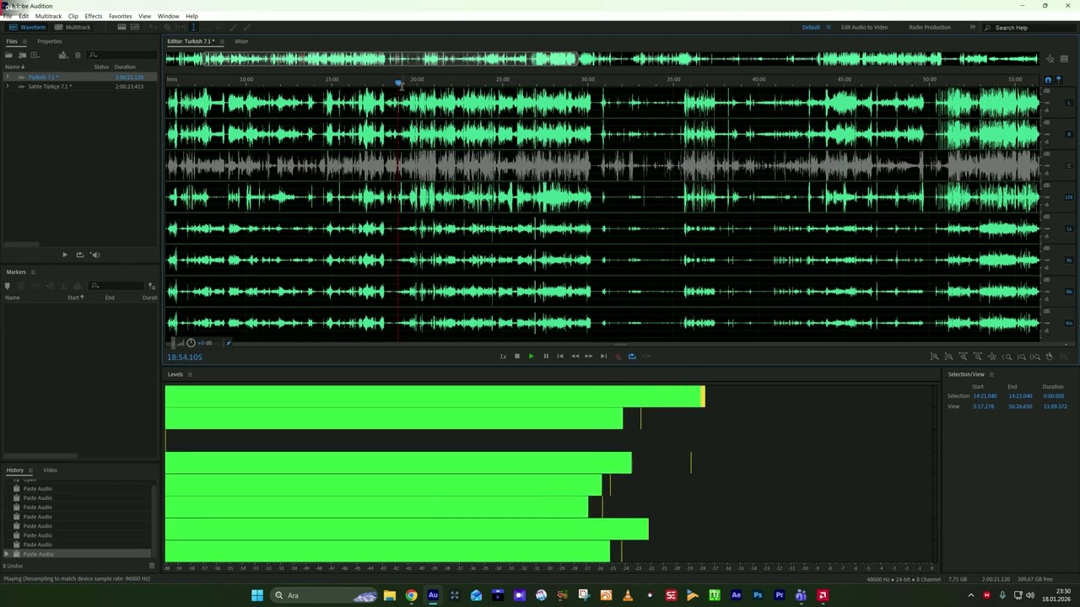Select the Time Selection tool
This screenshot has height=607, width=1080.
tap(193, 27)
